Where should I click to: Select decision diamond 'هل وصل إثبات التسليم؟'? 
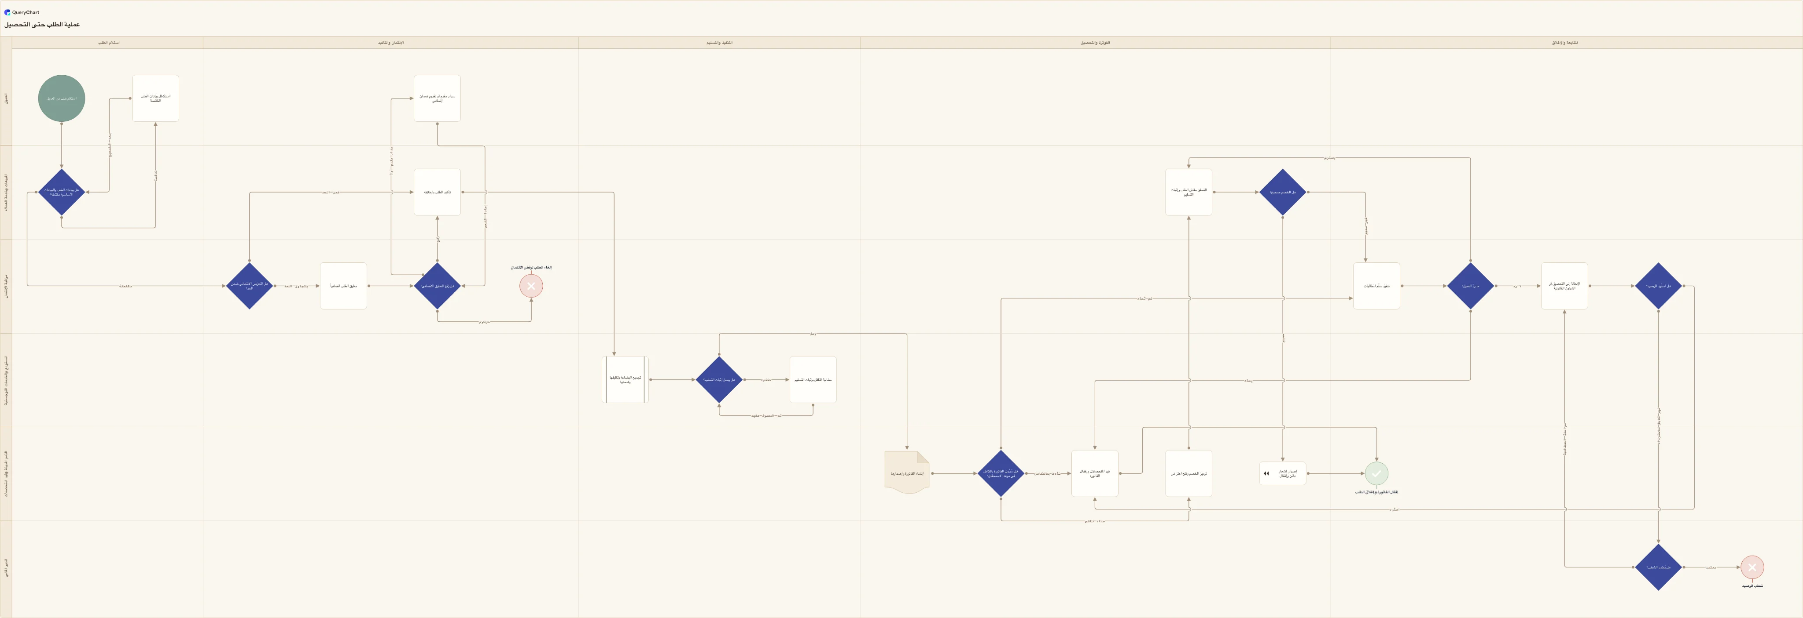[719, 380]
